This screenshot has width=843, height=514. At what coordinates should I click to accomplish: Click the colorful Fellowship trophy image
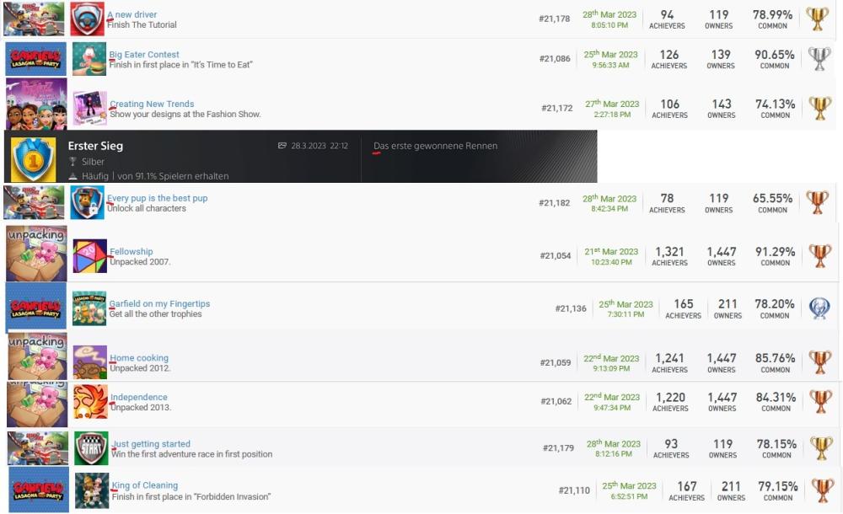(x=89, y=256)
